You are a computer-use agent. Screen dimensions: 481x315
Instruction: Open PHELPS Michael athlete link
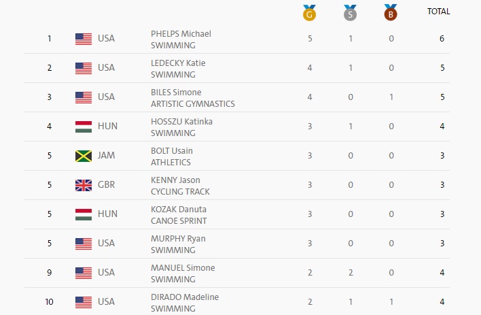pos(181,33)
